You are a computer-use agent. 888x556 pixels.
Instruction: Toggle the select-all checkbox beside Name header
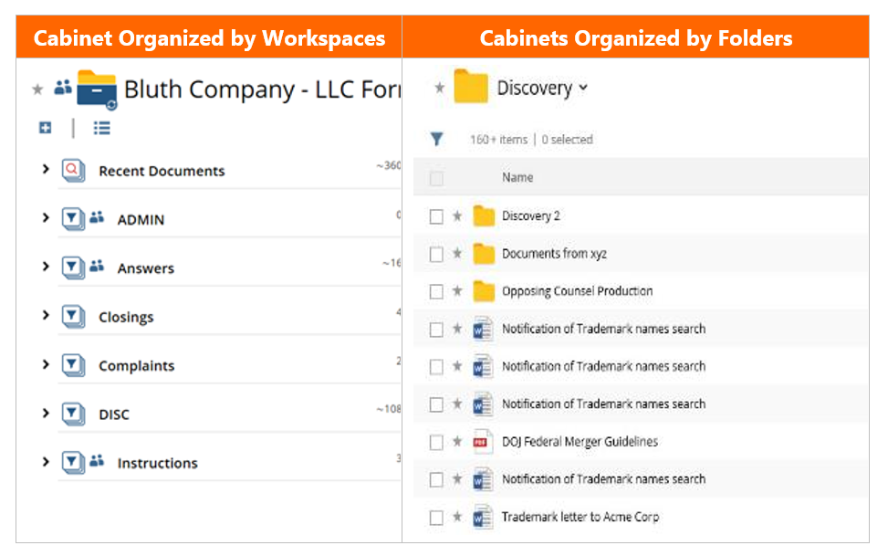[436, 179]
